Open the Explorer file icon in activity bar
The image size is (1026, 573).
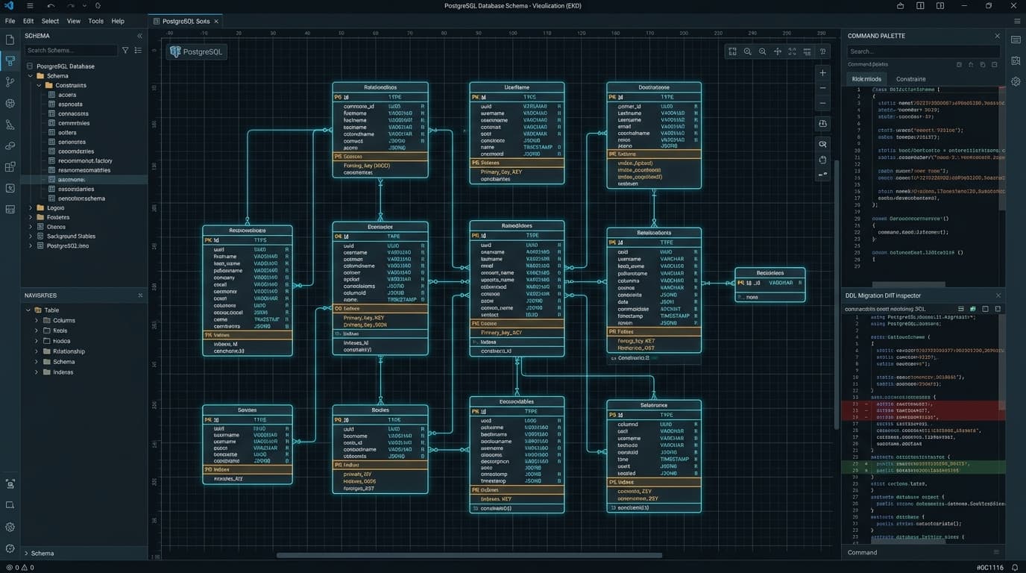tap(10, 40)
